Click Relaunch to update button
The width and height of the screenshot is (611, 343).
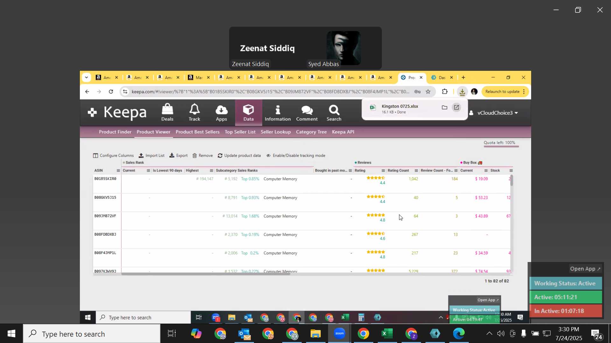[505, 92]
